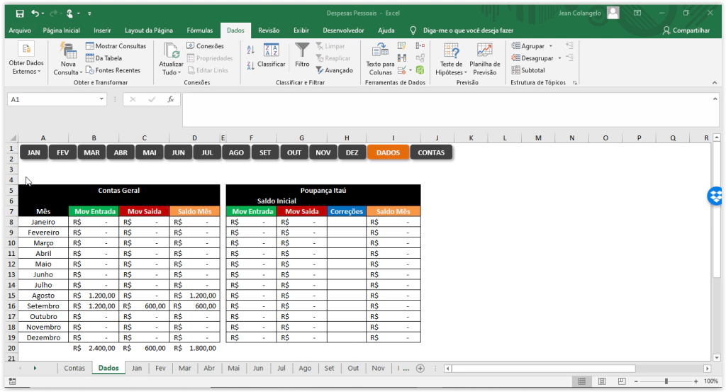Add a new sheet with plus button
Screen dimensions: 726x392
420,369
